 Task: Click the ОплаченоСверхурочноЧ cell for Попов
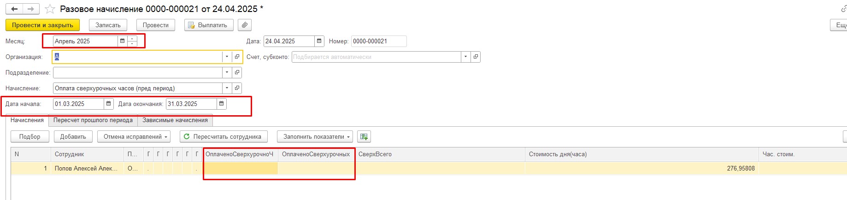pos(240,168)
